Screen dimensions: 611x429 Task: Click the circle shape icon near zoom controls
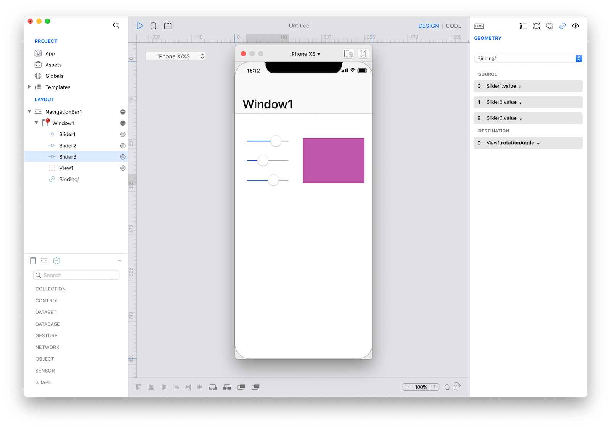447,387
